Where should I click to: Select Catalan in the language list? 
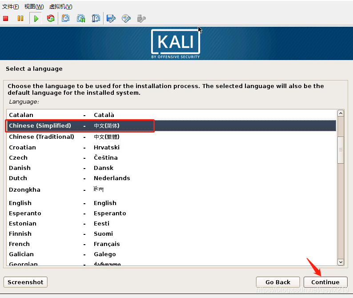pos(171,115)
